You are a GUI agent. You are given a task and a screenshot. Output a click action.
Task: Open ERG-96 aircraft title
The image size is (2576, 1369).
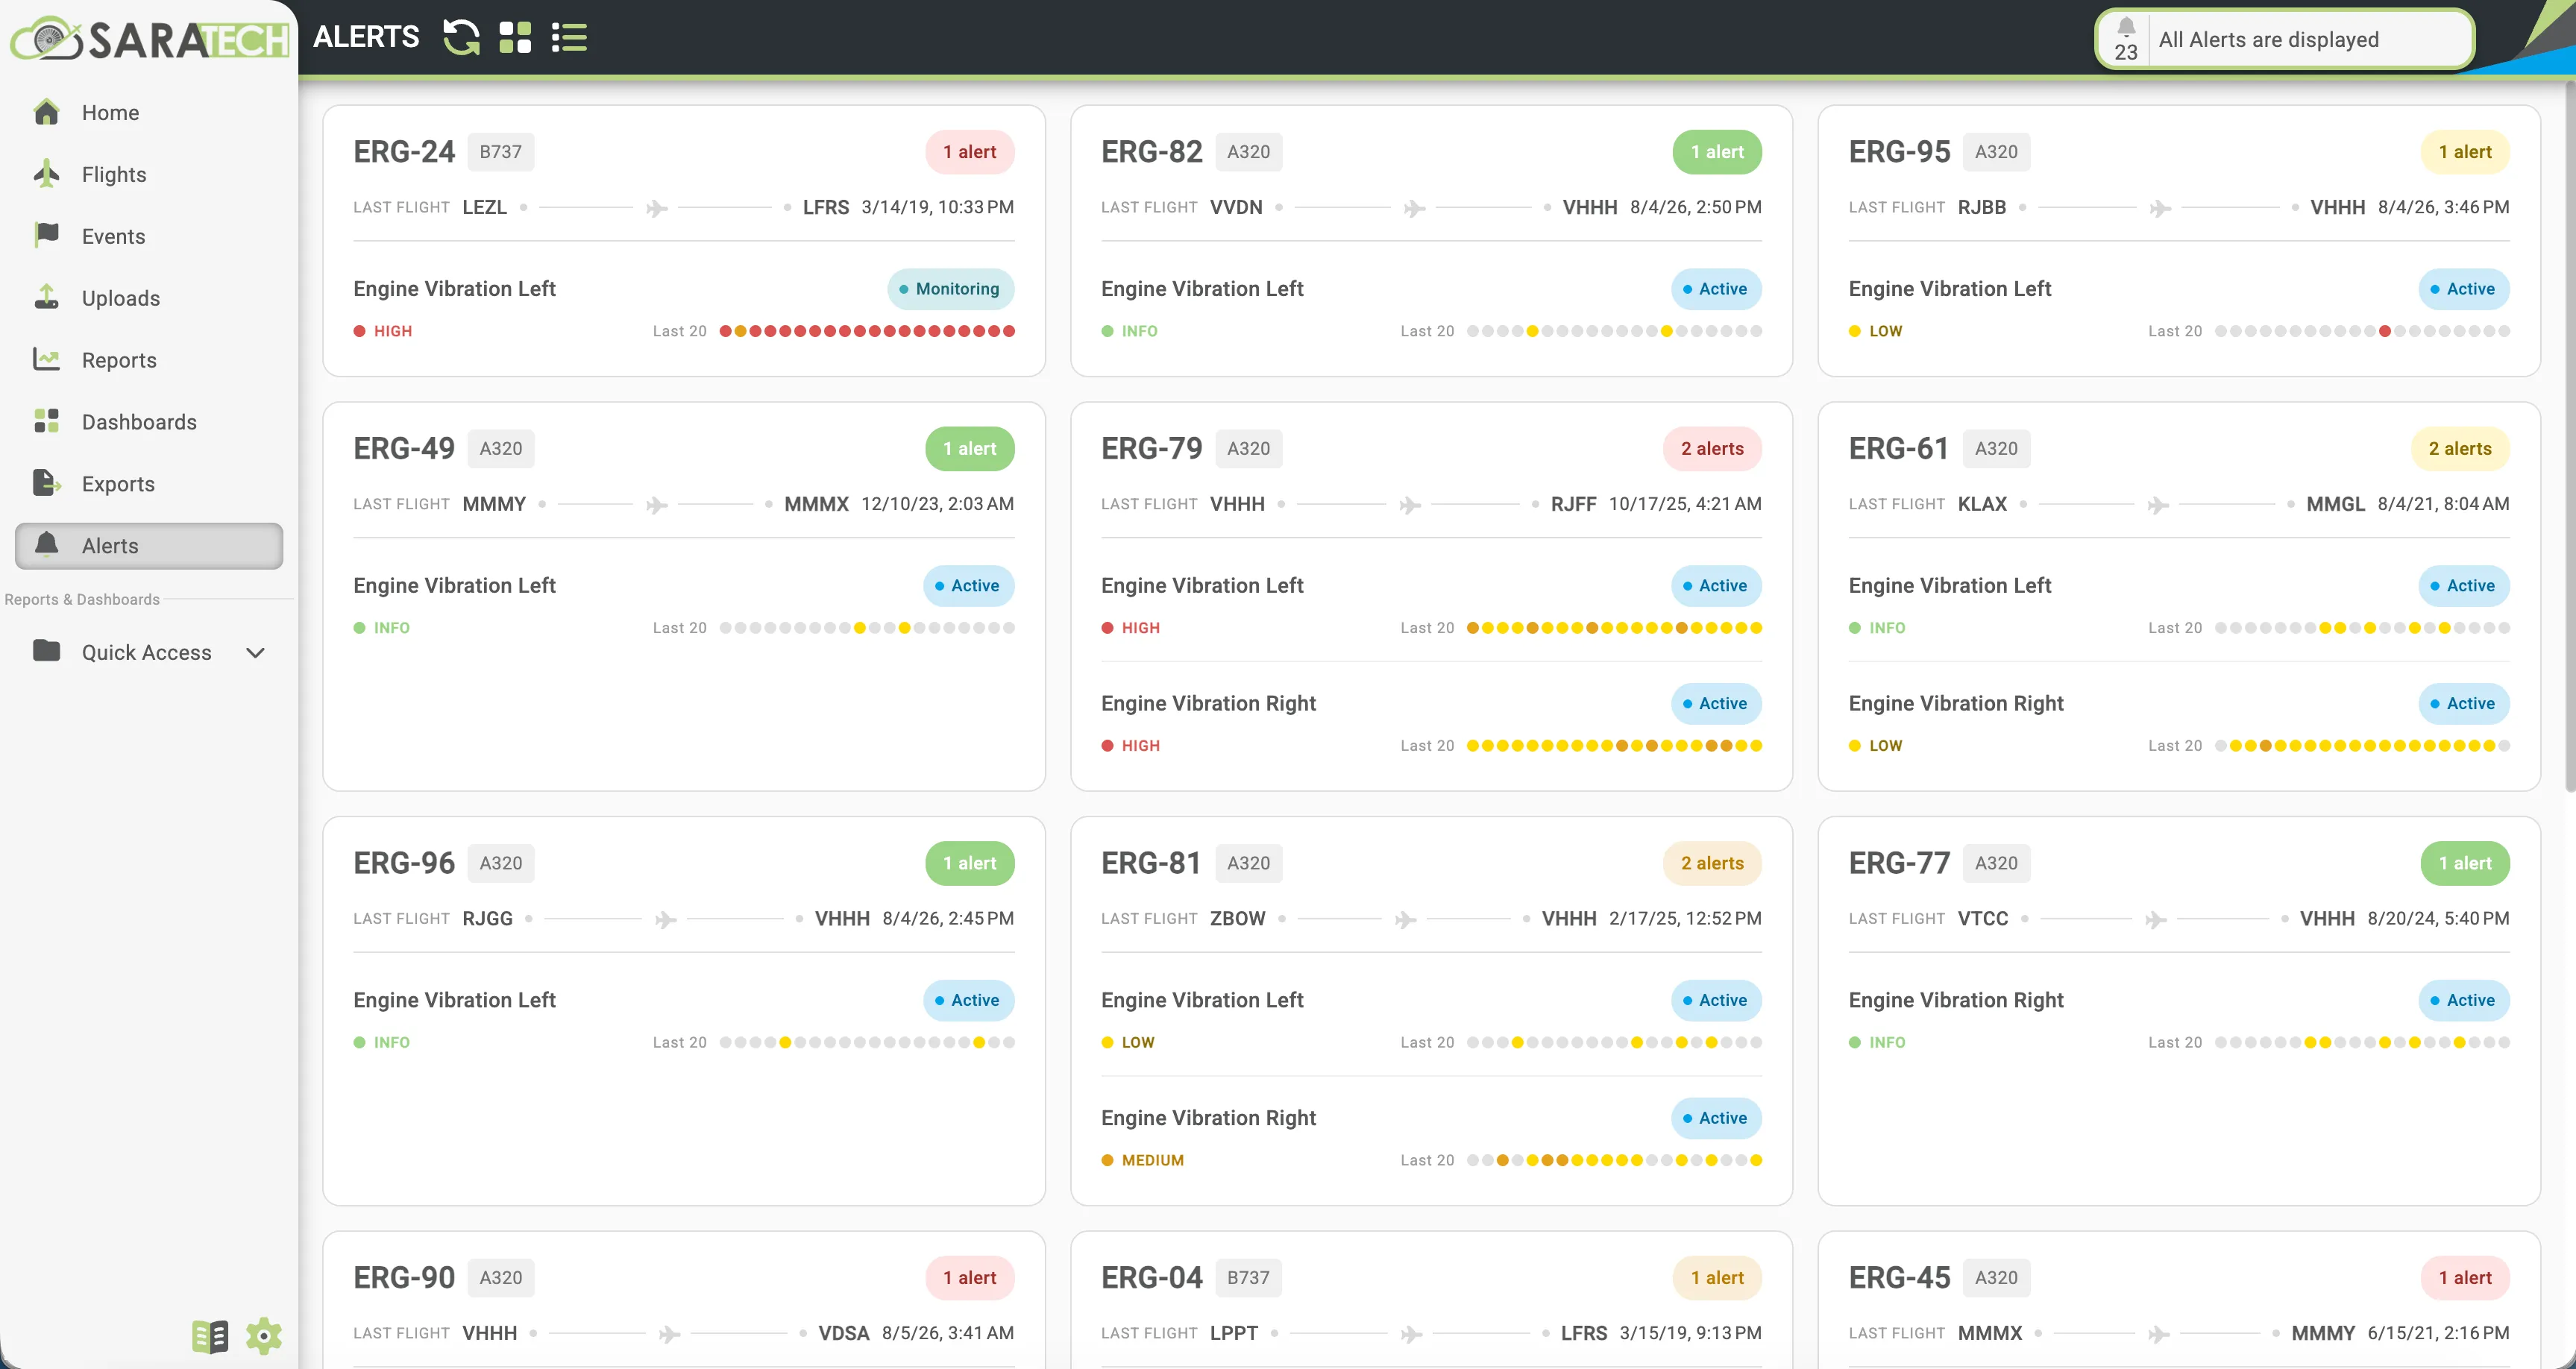tap(404, 863)
